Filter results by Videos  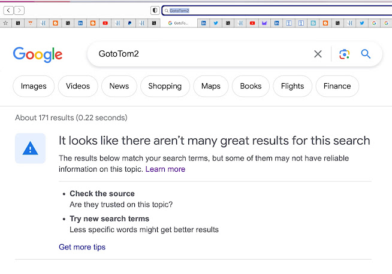tap(78, 86)
